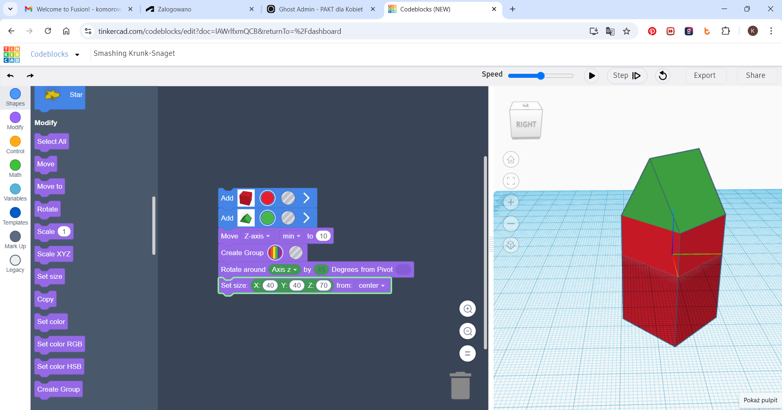Zoom out the code canvas

[x=467, y=331]
